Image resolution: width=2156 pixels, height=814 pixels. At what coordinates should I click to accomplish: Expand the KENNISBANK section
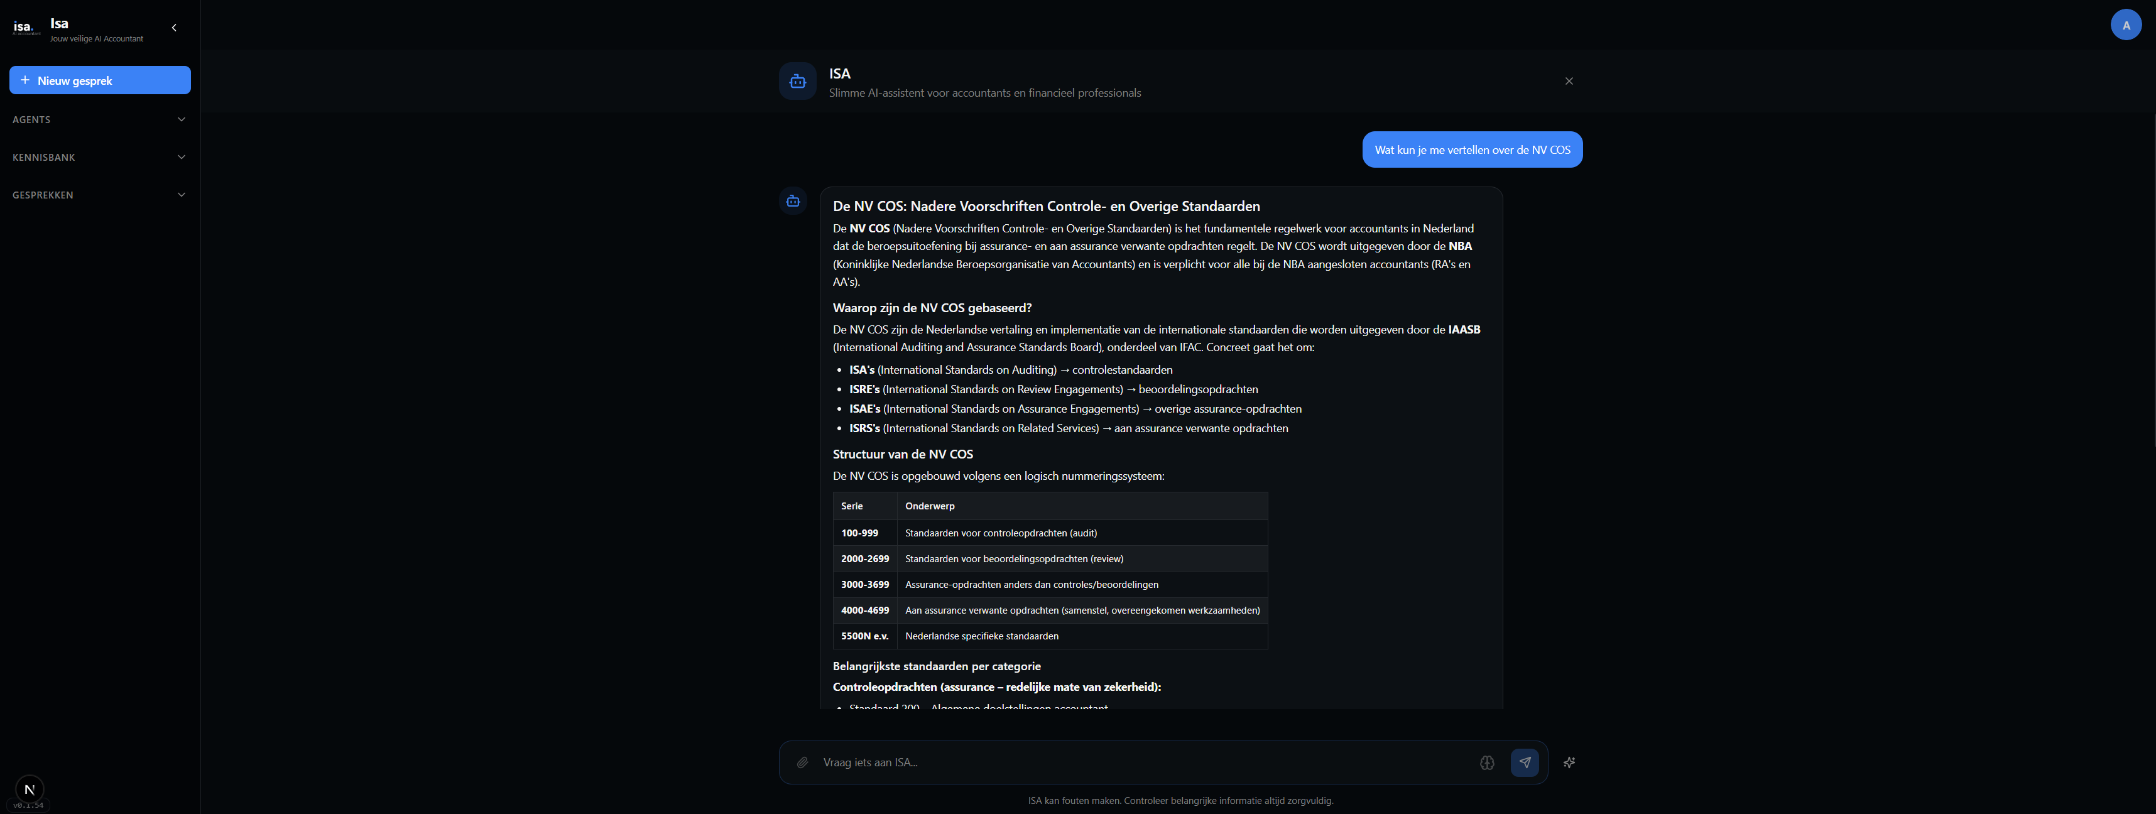point(100,157)
